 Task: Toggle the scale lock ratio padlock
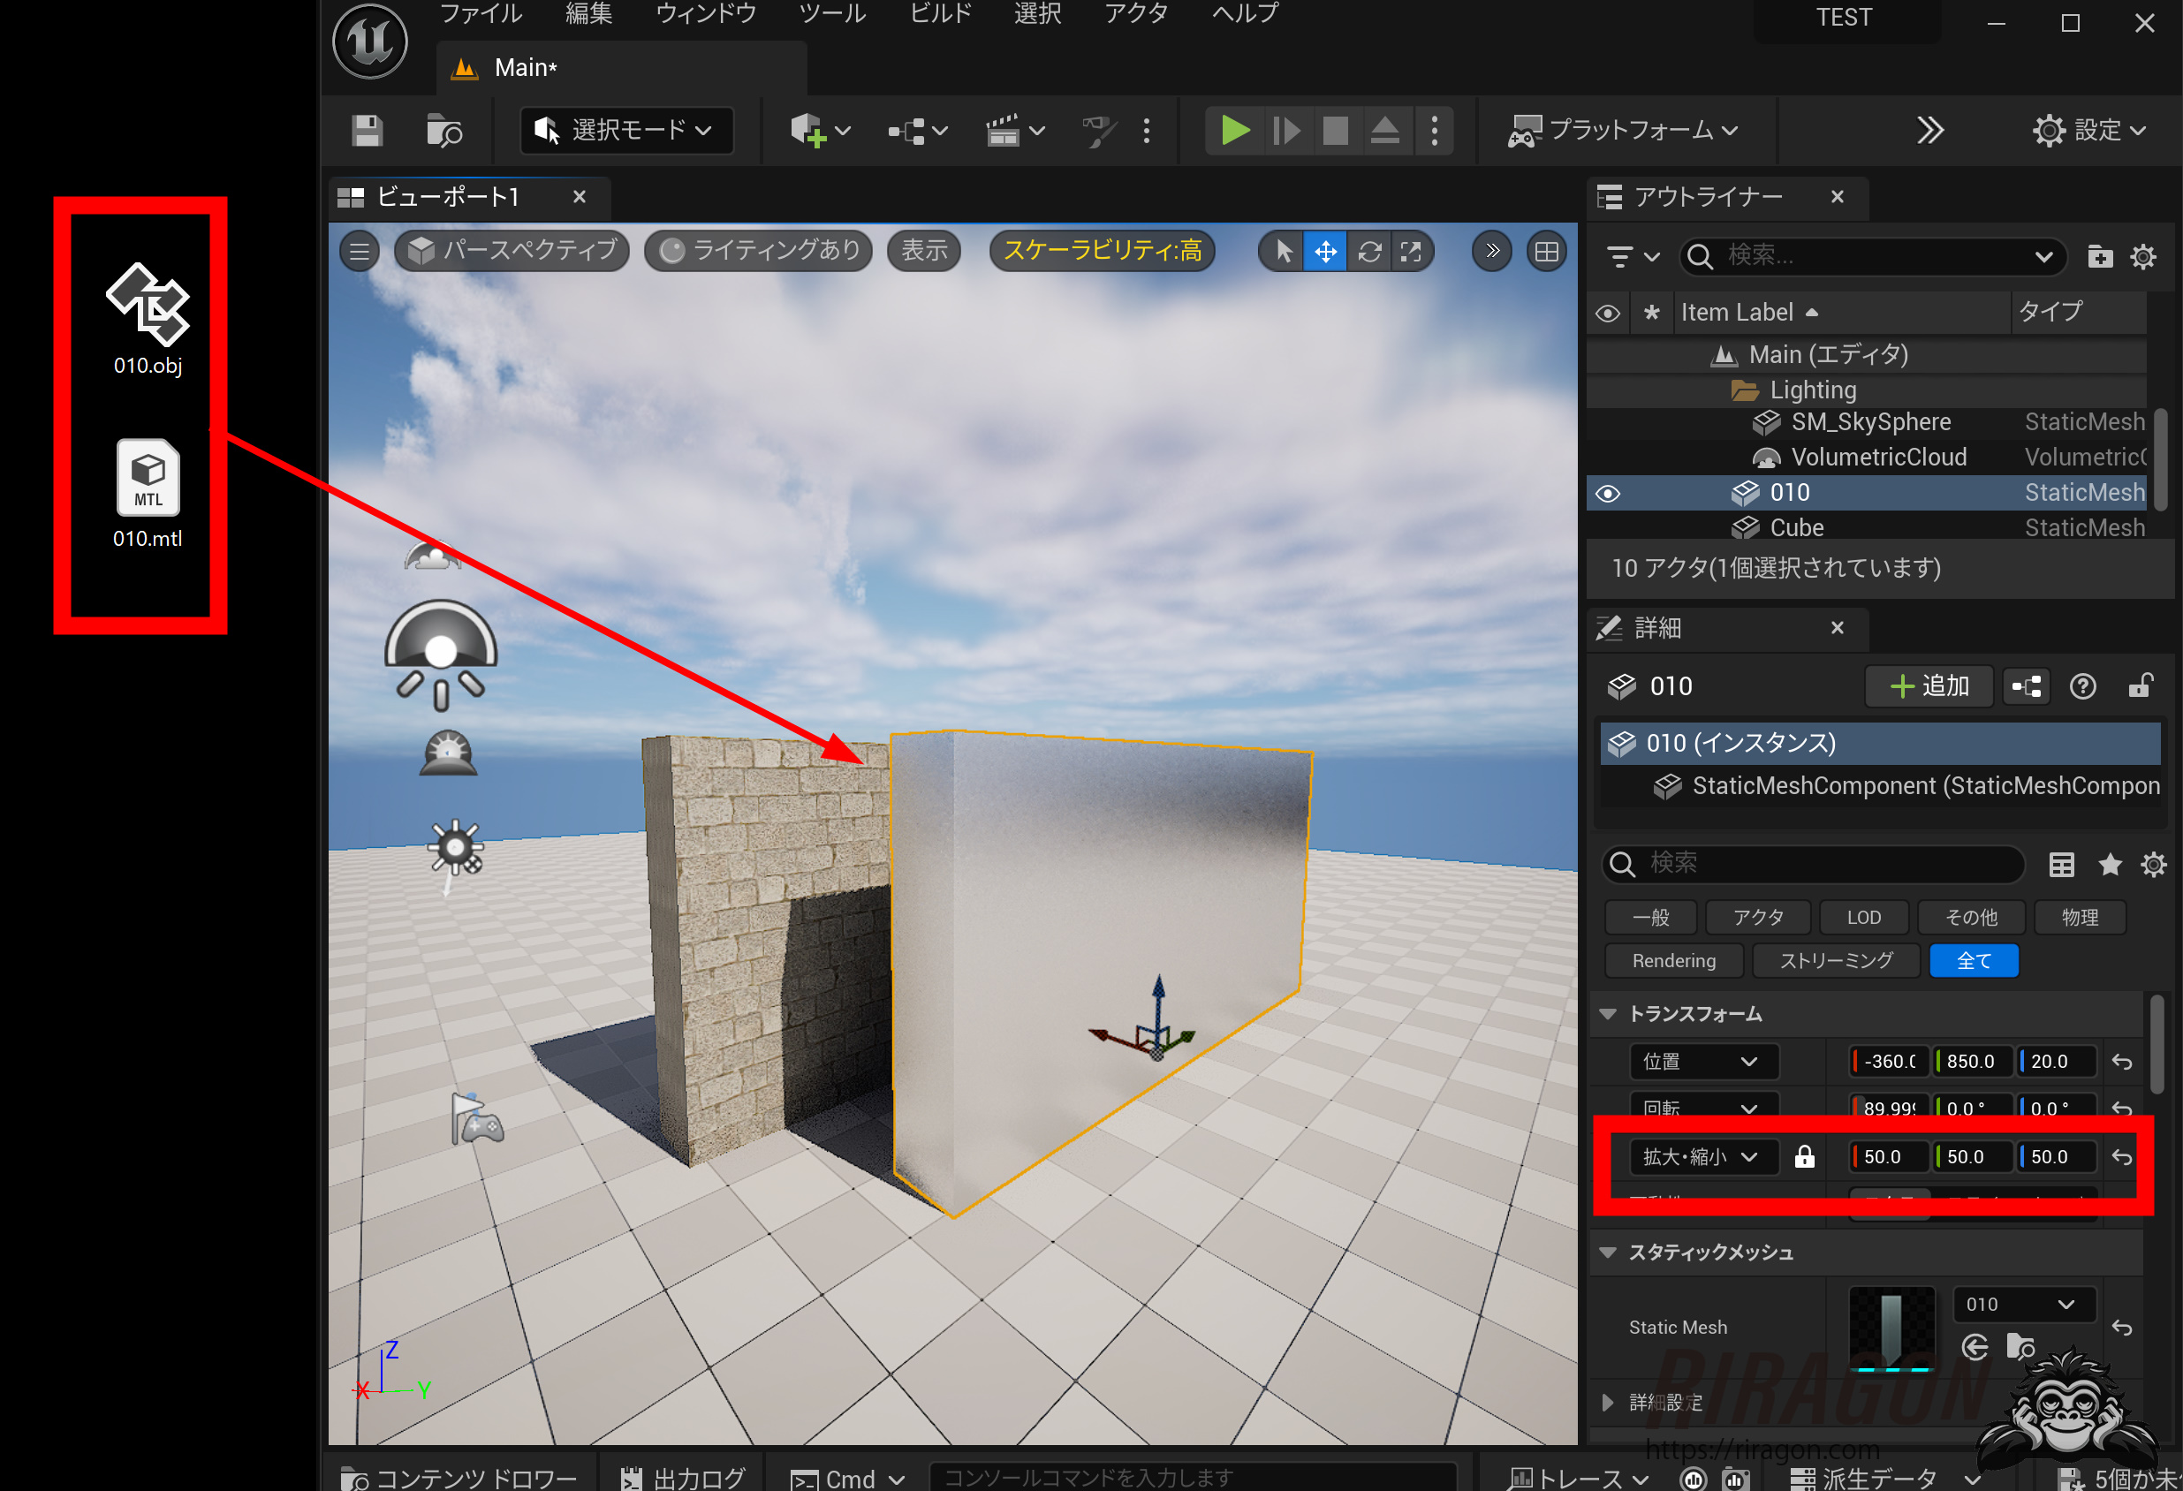[1803, 1157]
